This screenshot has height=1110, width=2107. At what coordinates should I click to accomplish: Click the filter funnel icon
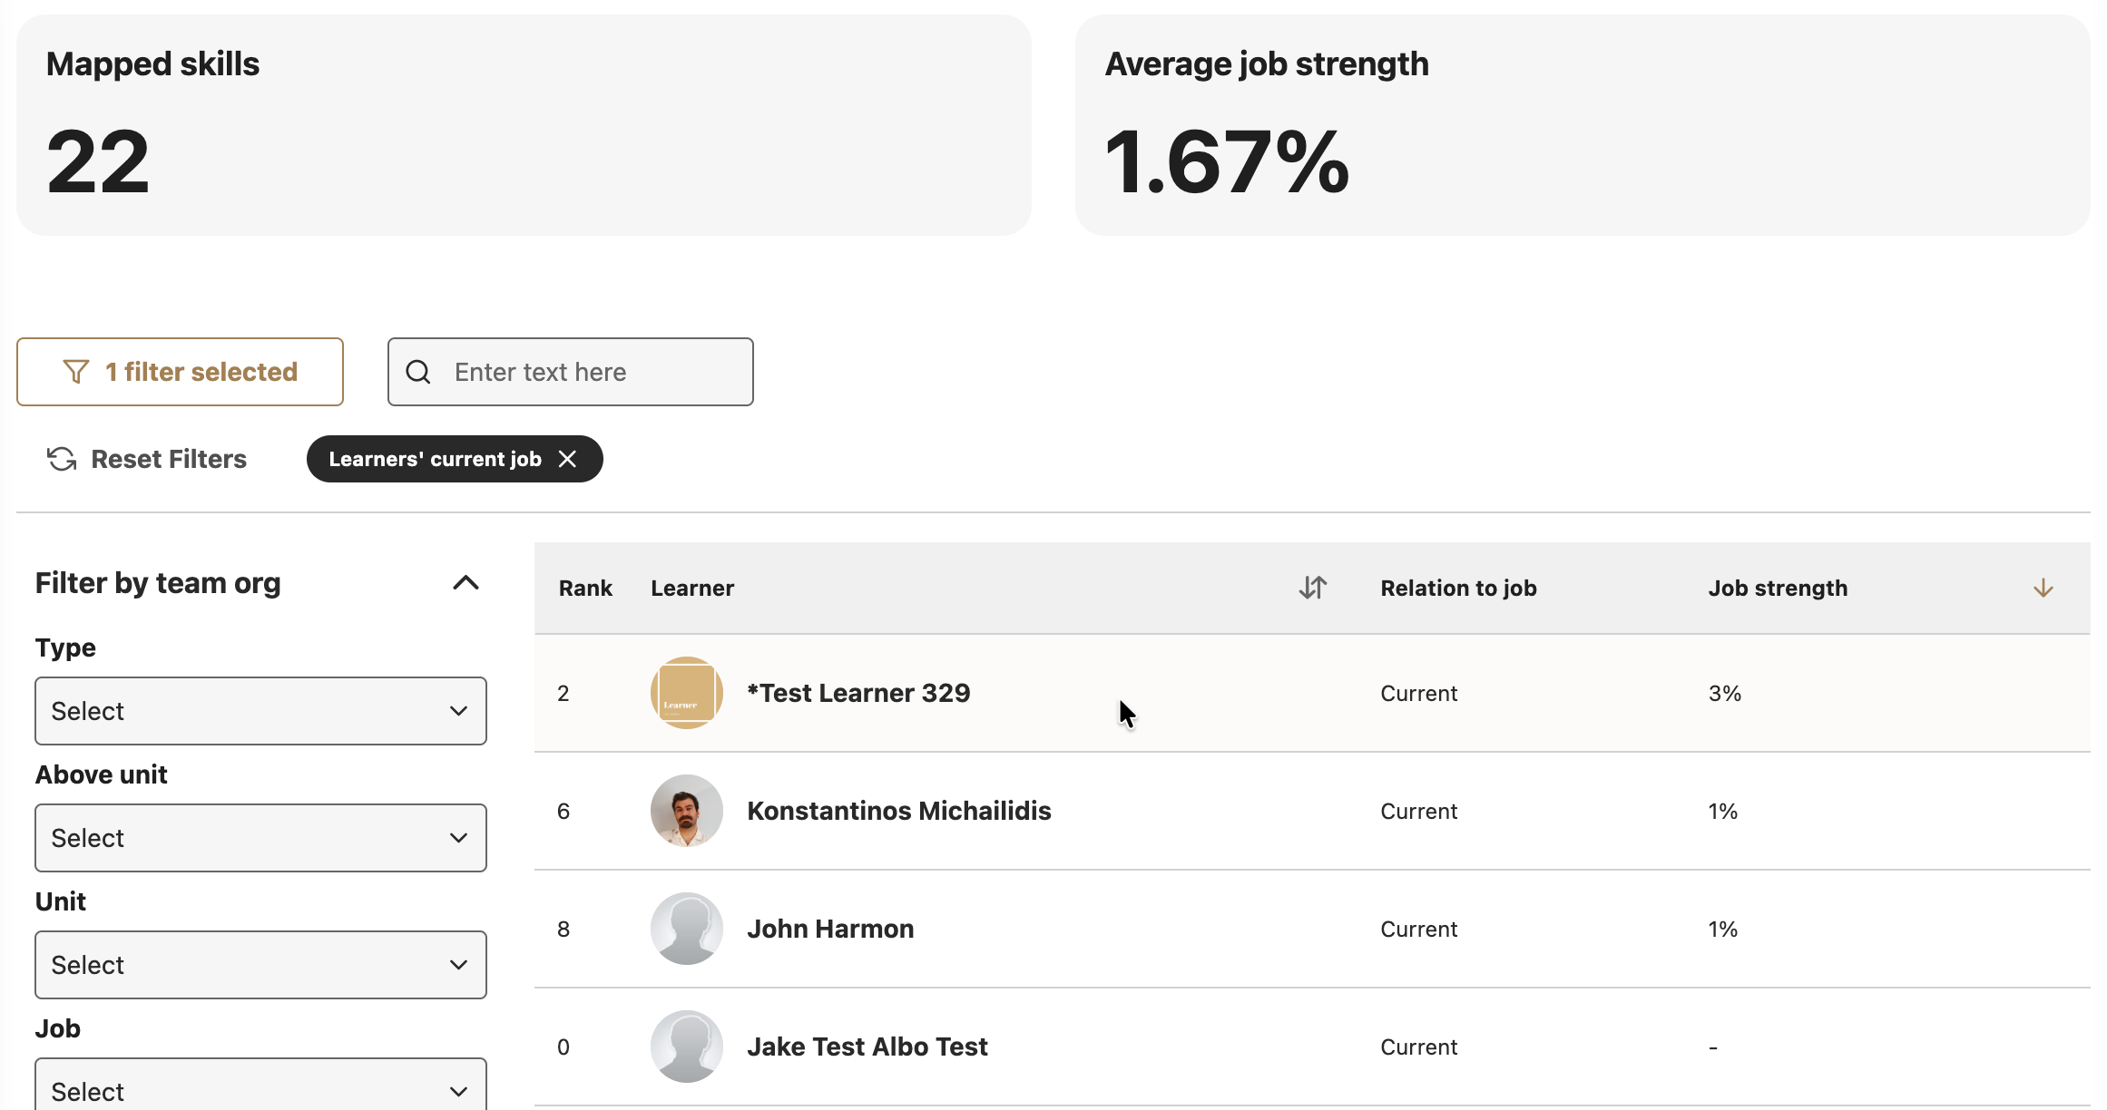click(76, 372)
